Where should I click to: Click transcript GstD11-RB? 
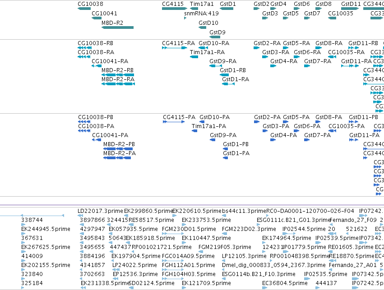tap(353, 48)
